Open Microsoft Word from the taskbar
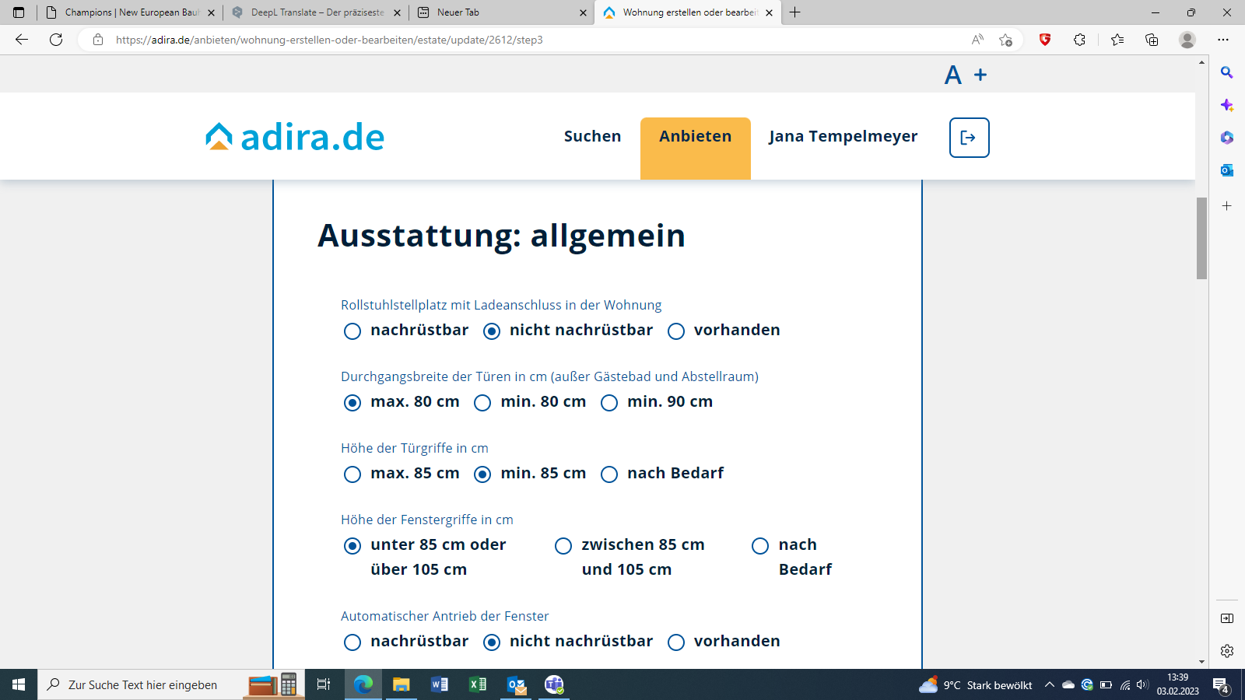This screenshot has height=700, width=1245. [x=440, y=684]
